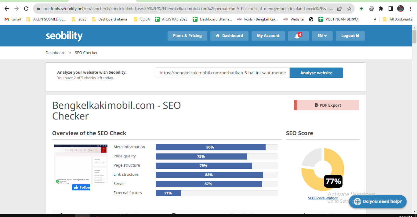Open the green plus extension icon
This screenshot has height=217, width=417.
tap(361, 9)
